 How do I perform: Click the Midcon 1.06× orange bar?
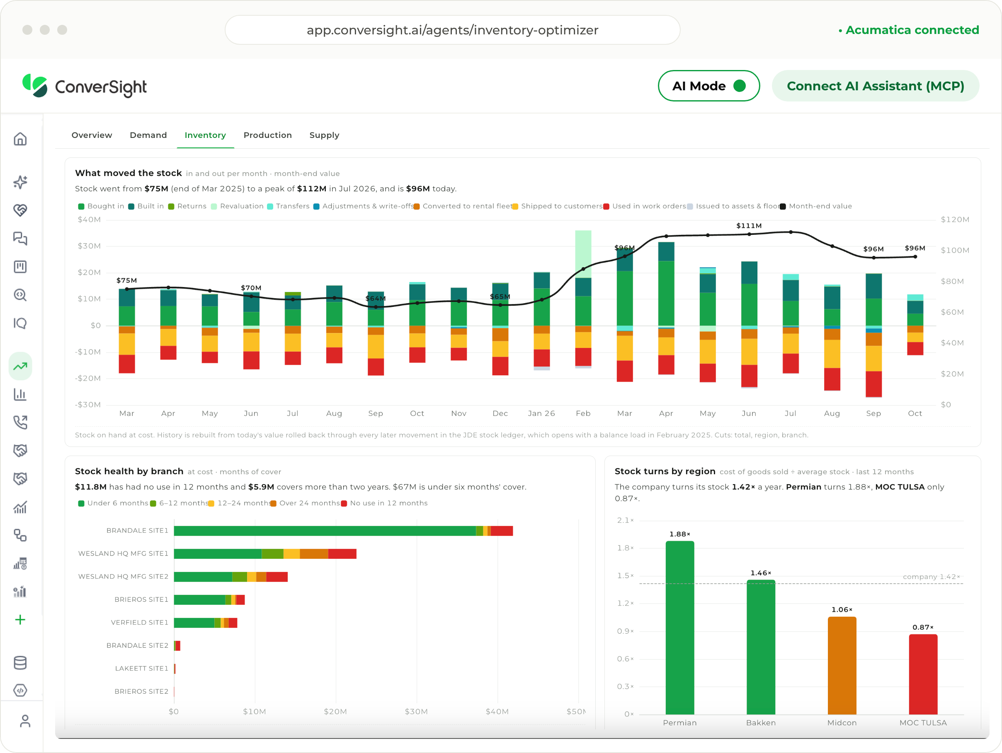(x=842, y=666)
